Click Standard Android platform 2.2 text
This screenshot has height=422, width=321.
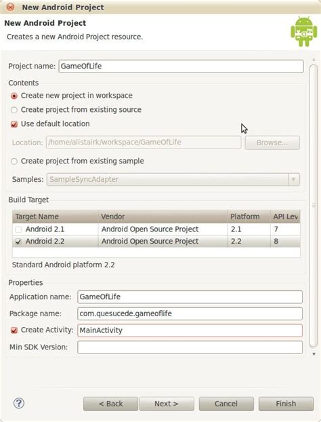pos(64,265)
